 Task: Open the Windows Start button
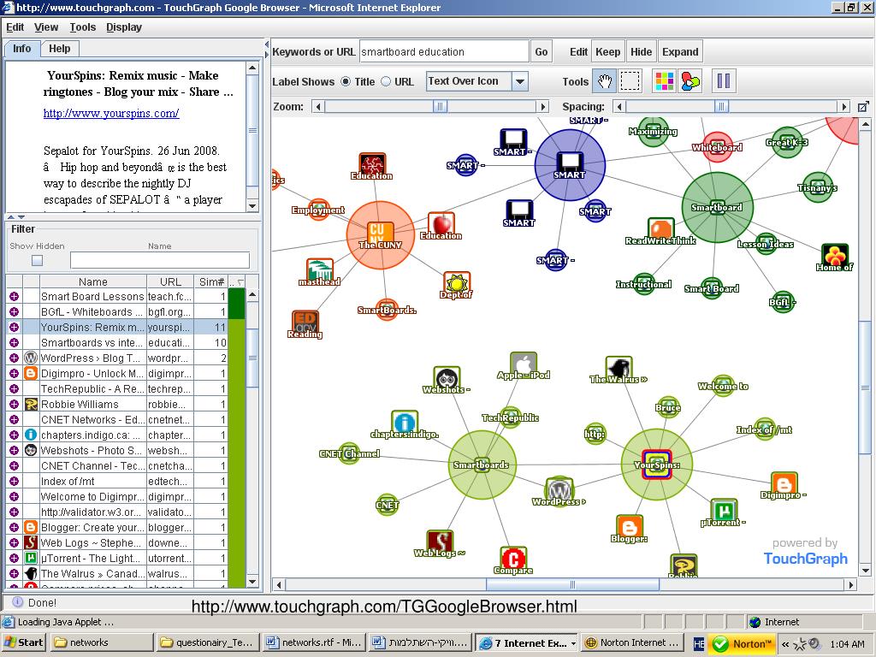coord(23,642)
